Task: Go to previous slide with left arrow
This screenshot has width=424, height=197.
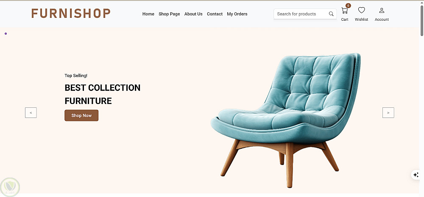Action: click(x=31, y=112)
